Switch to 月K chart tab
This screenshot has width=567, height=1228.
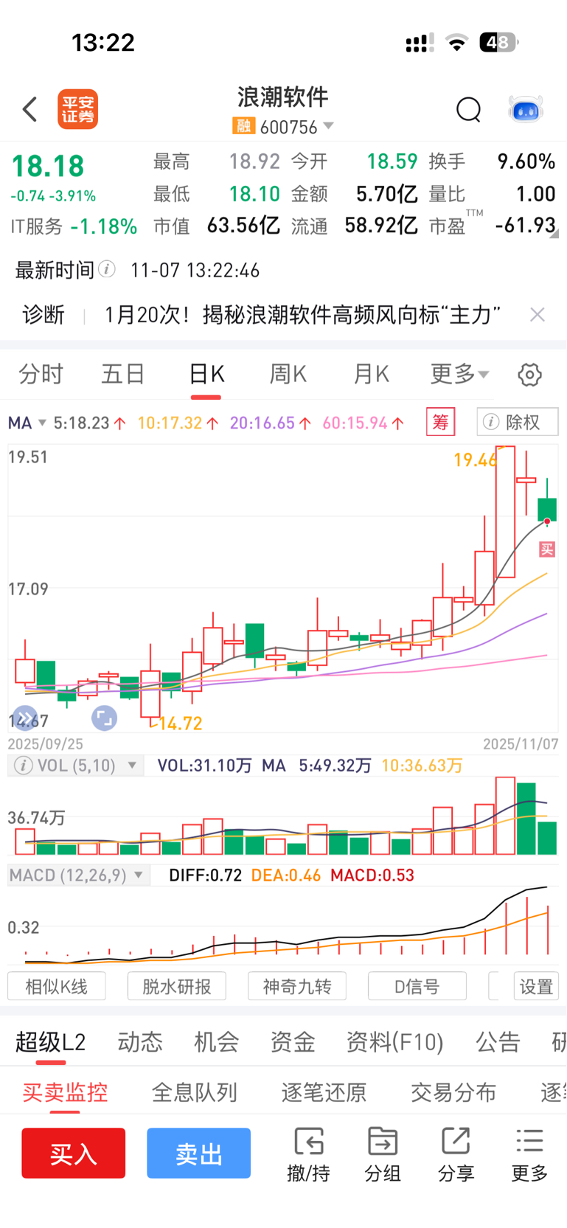[372, 374]
